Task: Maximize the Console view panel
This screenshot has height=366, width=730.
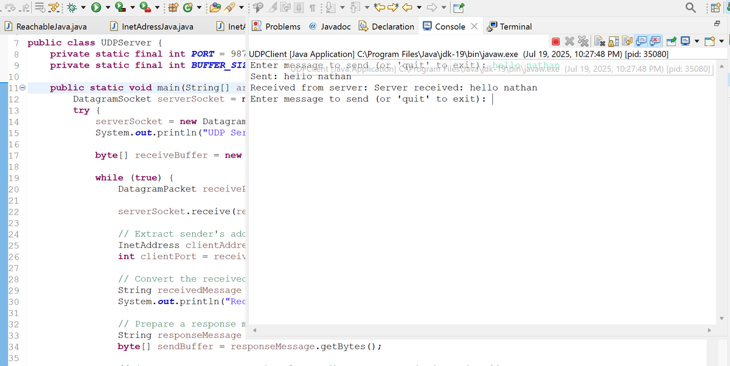Action: 717,23
